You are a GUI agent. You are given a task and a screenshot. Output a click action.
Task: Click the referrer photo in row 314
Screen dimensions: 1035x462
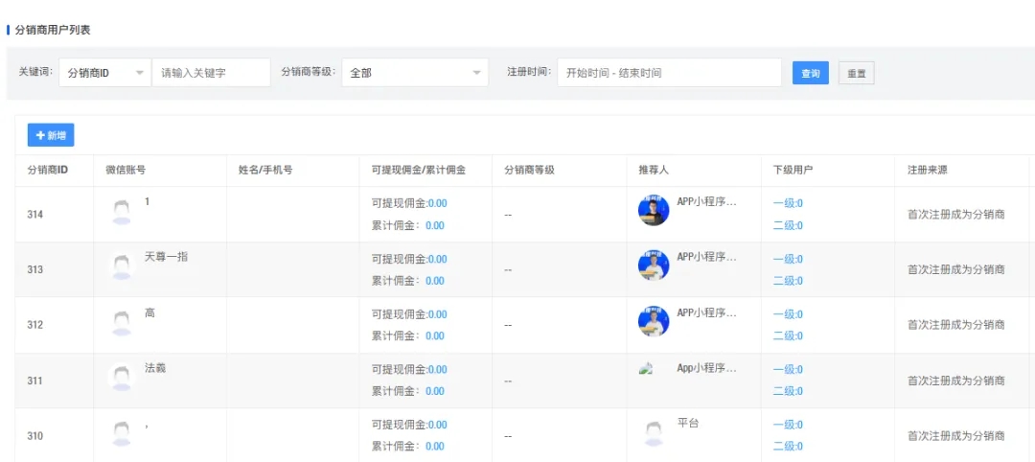pyautogui.click(x=654, y=211)
